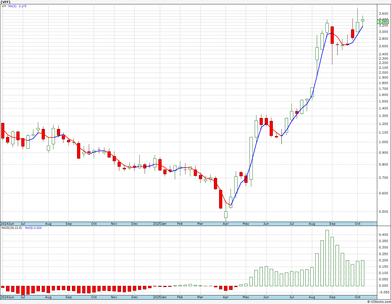
Task: Click the tallest MACD histogram bar
Action: click(x=327, y=258)
